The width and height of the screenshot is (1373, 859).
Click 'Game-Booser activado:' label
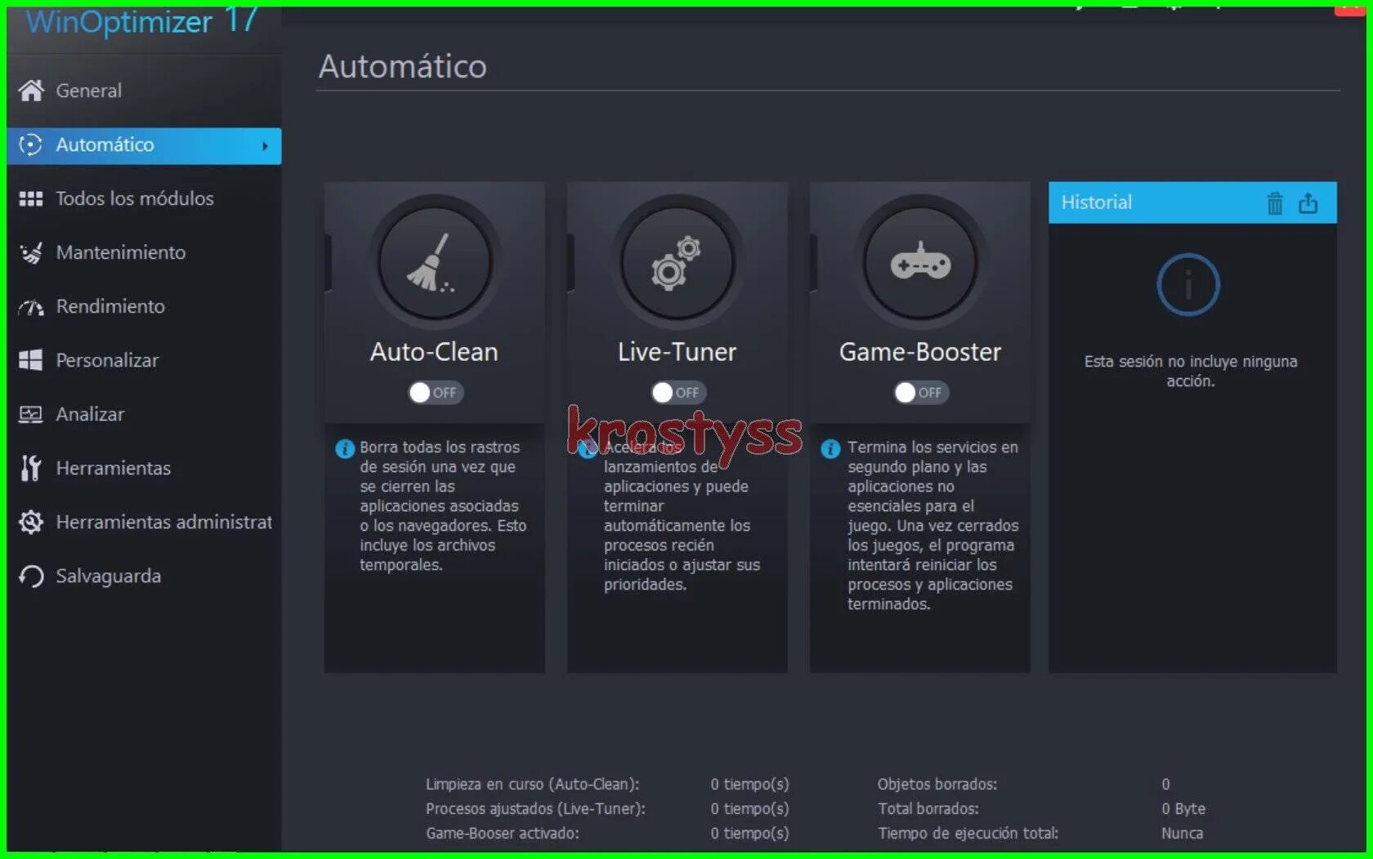(x=502, y=833)
